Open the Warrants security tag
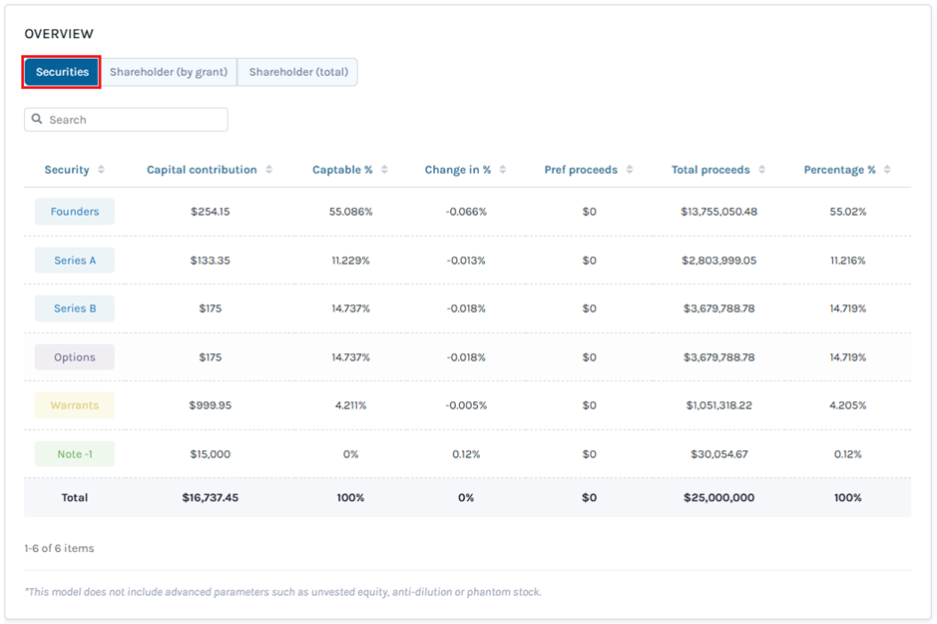Viewport: 937px width, 624px height. (75, 405)
